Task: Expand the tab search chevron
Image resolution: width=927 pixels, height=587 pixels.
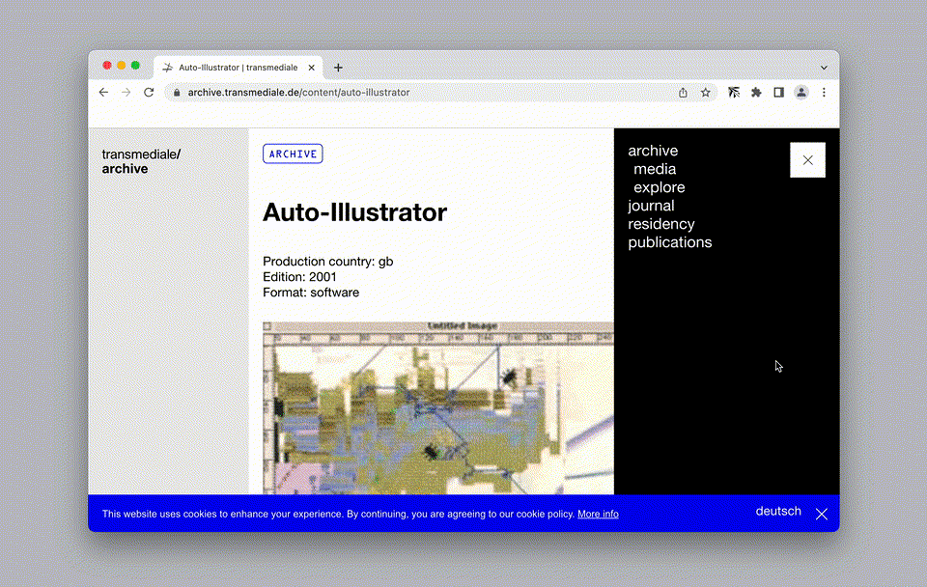Action: (824, 68)
